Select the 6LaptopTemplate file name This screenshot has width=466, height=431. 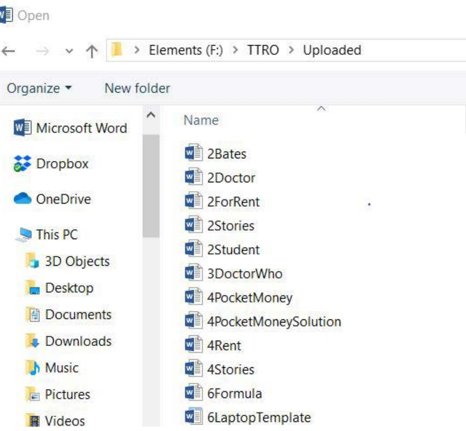pyautogui.click(x=259, y=418)
